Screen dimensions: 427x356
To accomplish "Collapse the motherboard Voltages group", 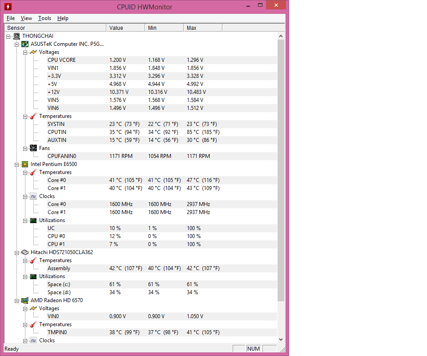I will tap(25, 53).
